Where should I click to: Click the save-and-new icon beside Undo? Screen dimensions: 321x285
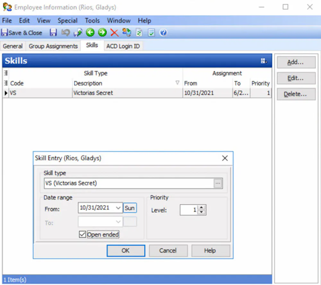[x=78, y=32]
